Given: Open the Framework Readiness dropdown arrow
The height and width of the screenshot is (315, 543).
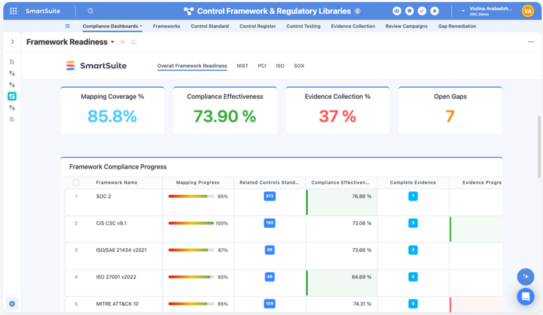Looking at the screenshot, I should (113, 42).
